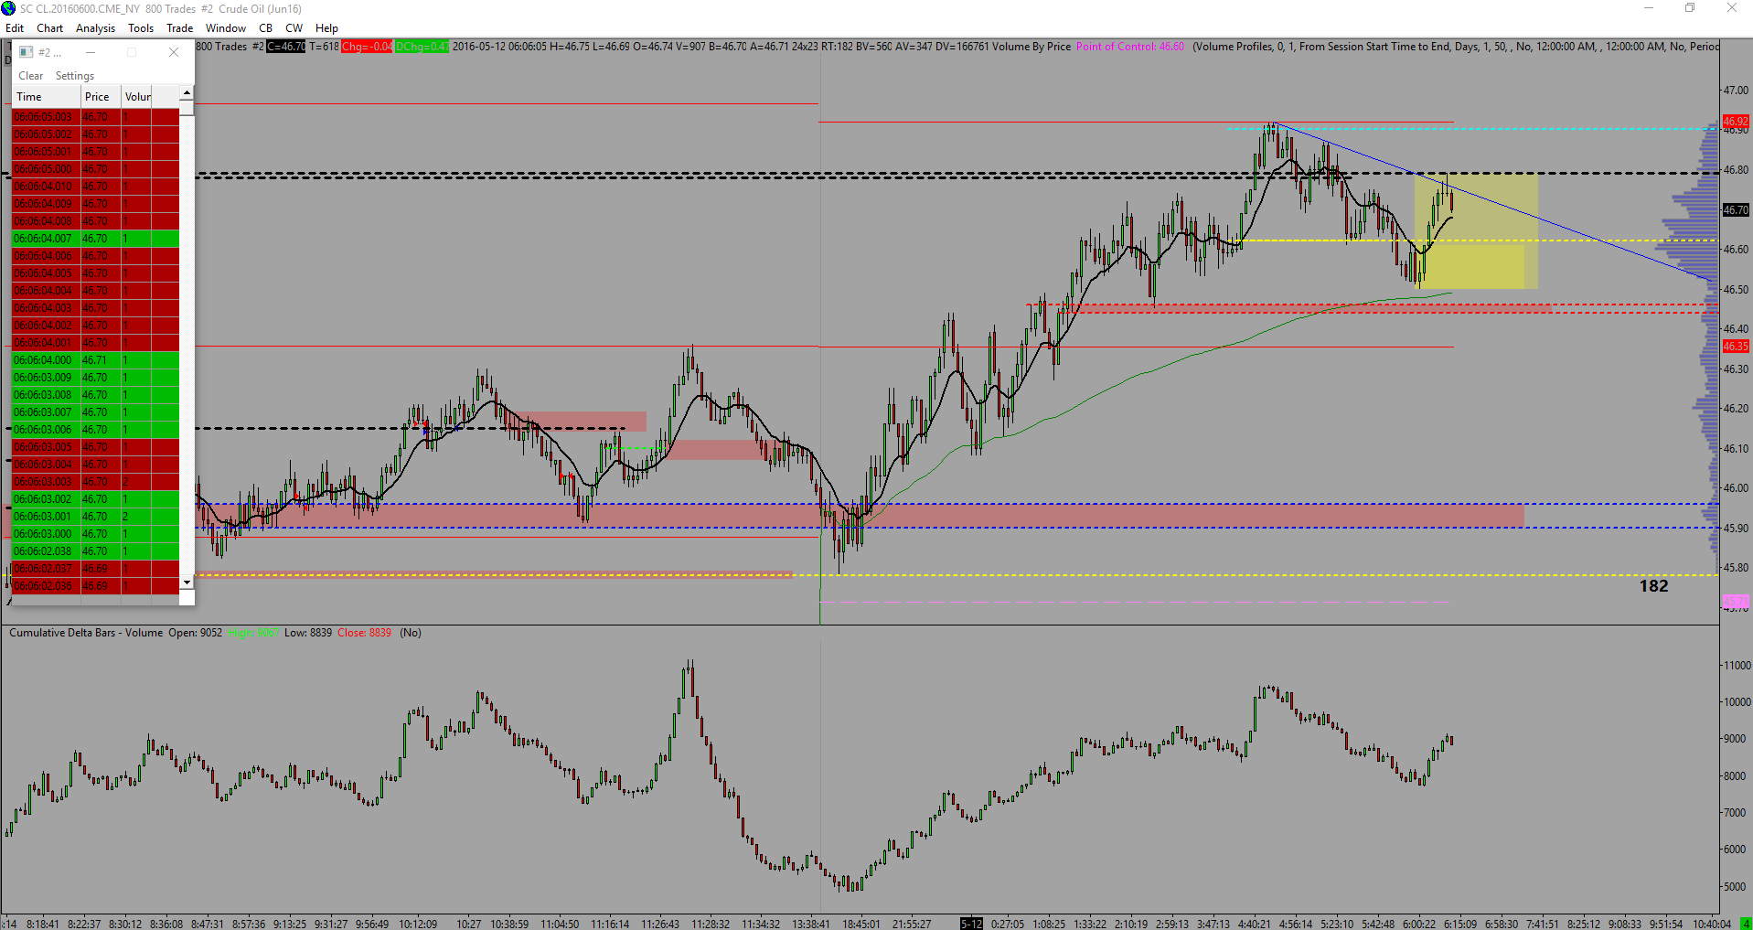The width and height of the screenshot is (1753, 930).
Task: Select the 06:06:03.009 trade time cell
Action: [47, 378]
